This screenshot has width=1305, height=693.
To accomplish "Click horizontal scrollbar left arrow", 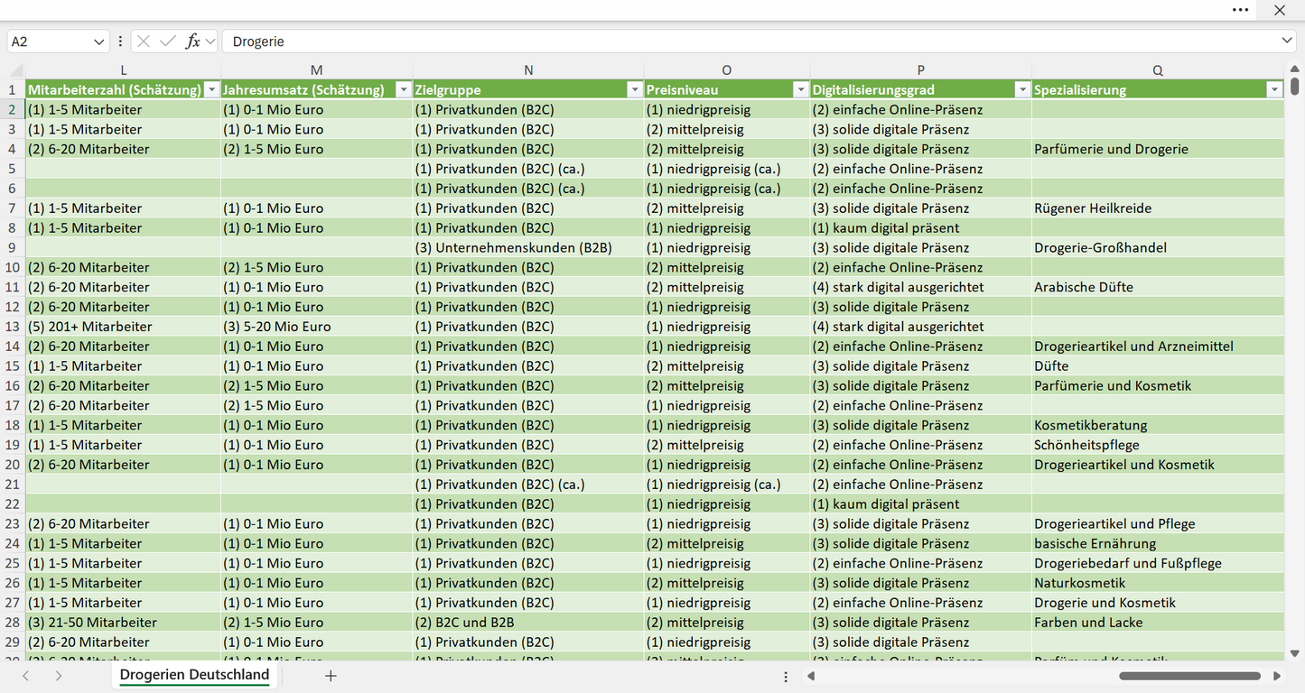I will [811, 676].
